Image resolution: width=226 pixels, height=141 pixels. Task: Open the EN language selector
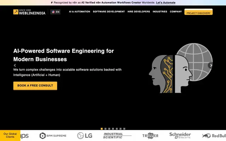tap(55, 12)
